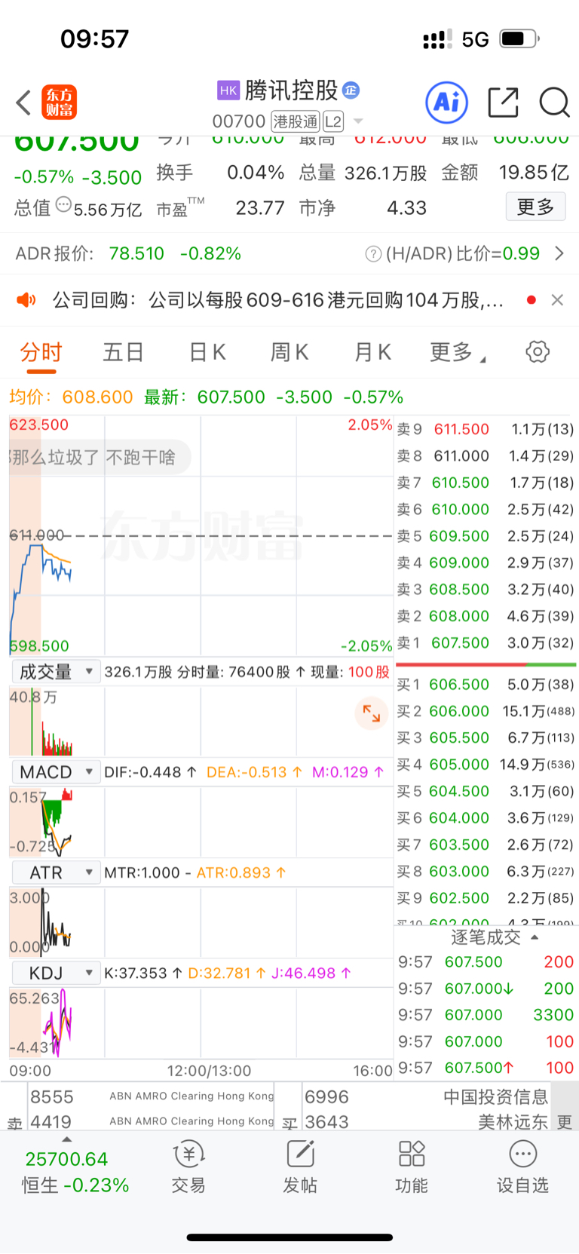The height and width of the screenshot is (1254, 579).
Task: Tap broker 8555 ABN AMRO row
Action: coord(152,1096)
